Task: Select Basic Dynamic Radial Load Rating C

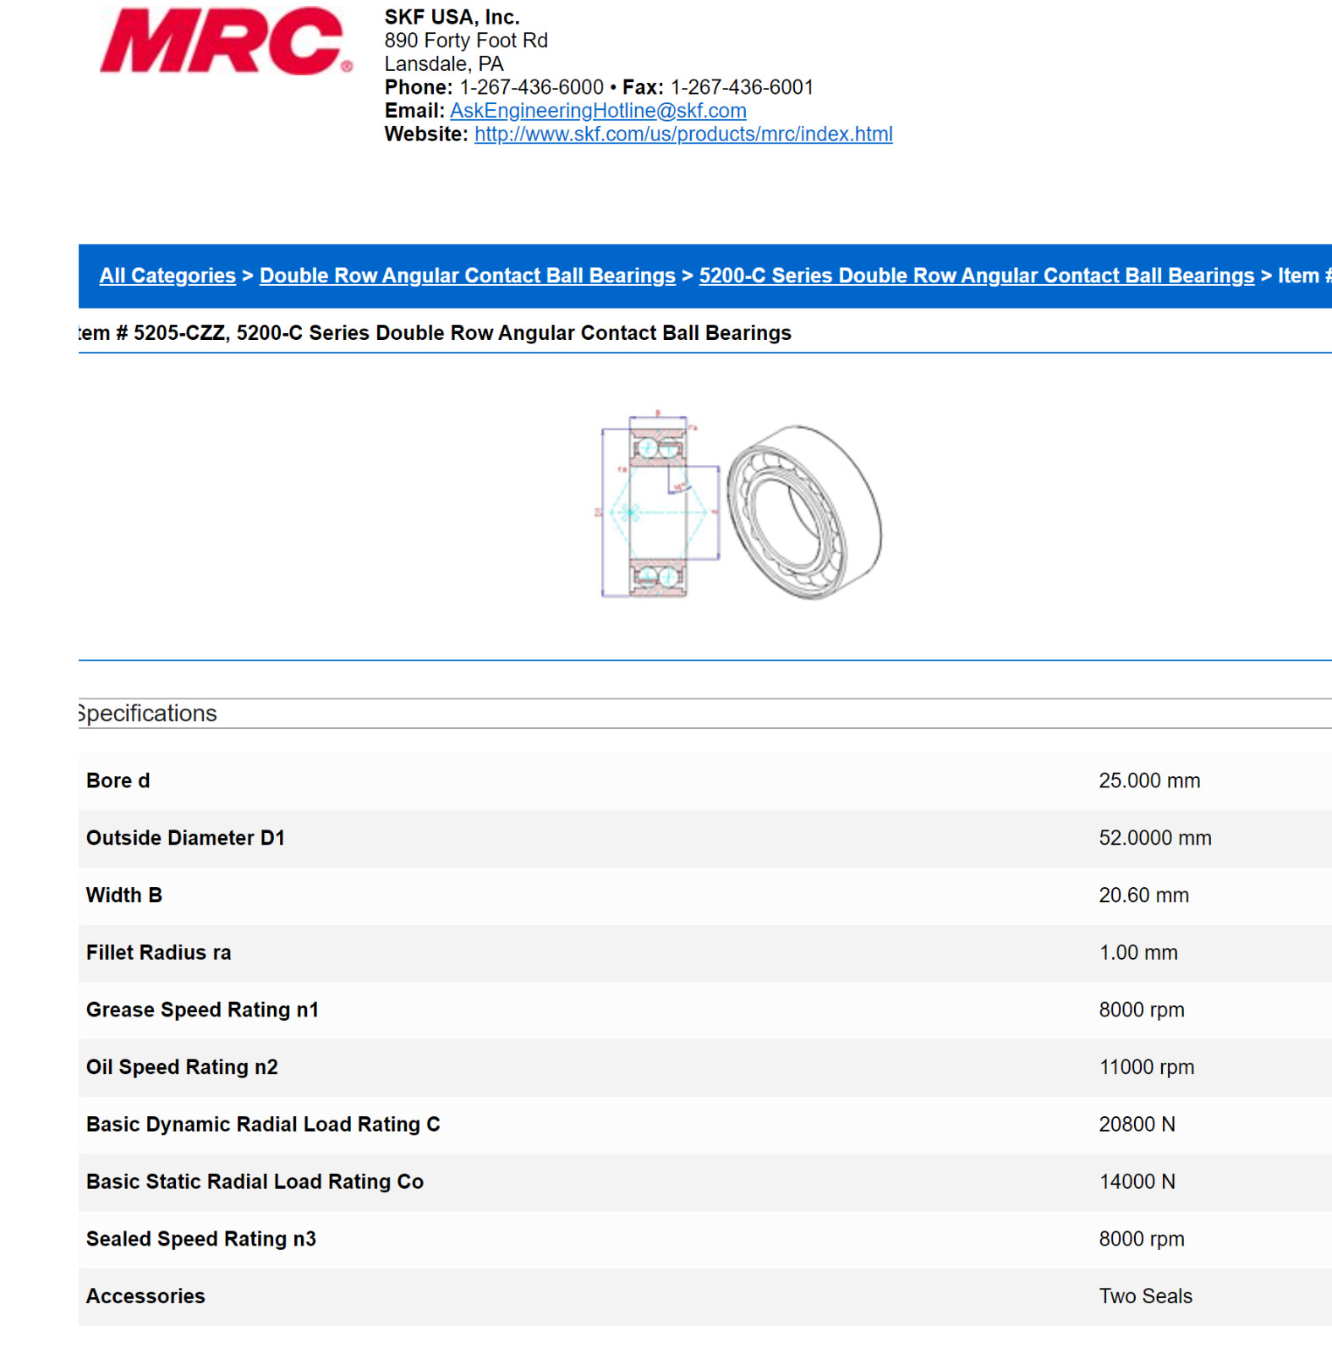Action: [x=263, y=1125]
